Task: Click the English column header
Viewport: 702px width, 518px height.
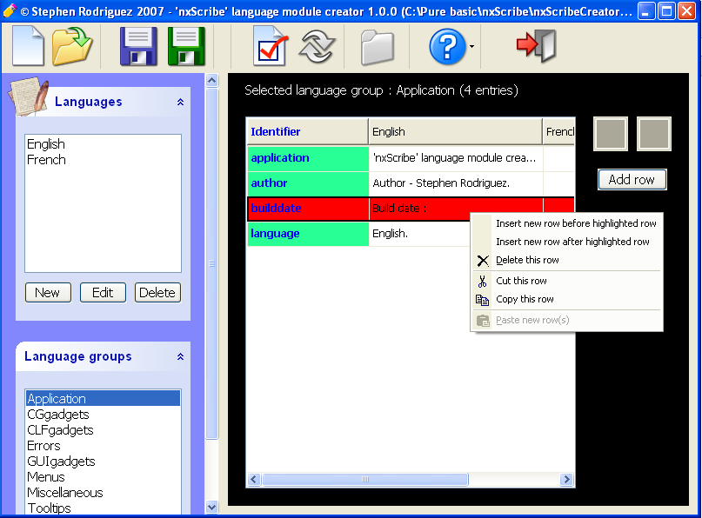Action: click(455, 131)
